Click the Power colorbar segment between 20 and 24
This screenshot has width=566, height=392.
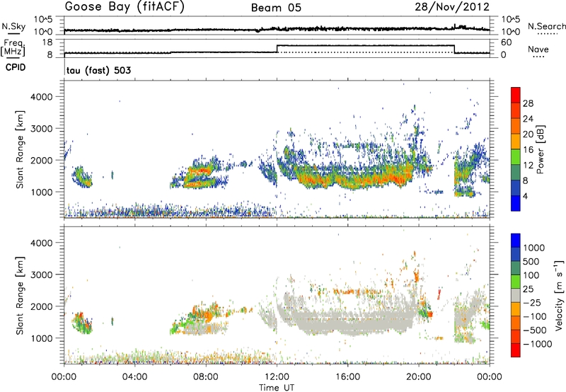point(516,126)
